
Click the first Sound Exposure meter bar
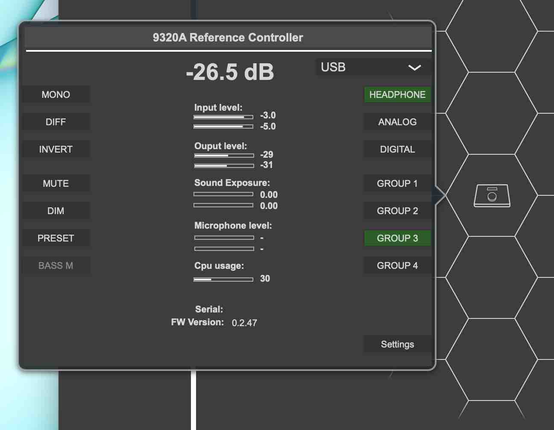point(223,194)
